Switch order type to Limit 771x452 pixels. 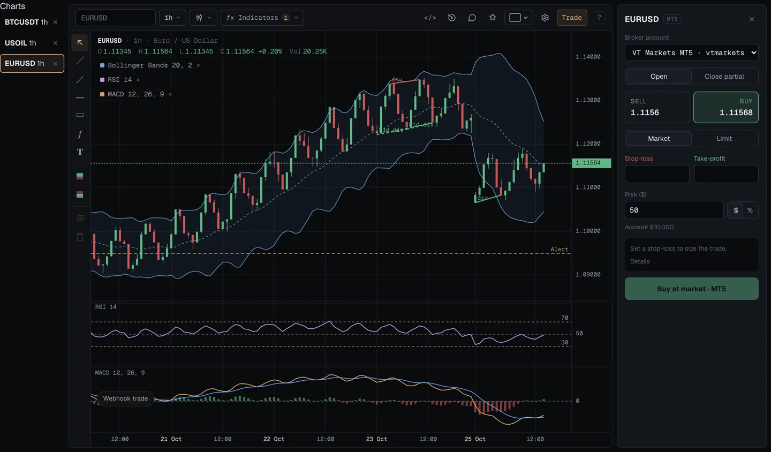pos(724,139)
